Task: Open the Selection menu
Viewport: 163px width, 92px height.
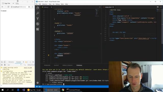Action: [45, 4]
